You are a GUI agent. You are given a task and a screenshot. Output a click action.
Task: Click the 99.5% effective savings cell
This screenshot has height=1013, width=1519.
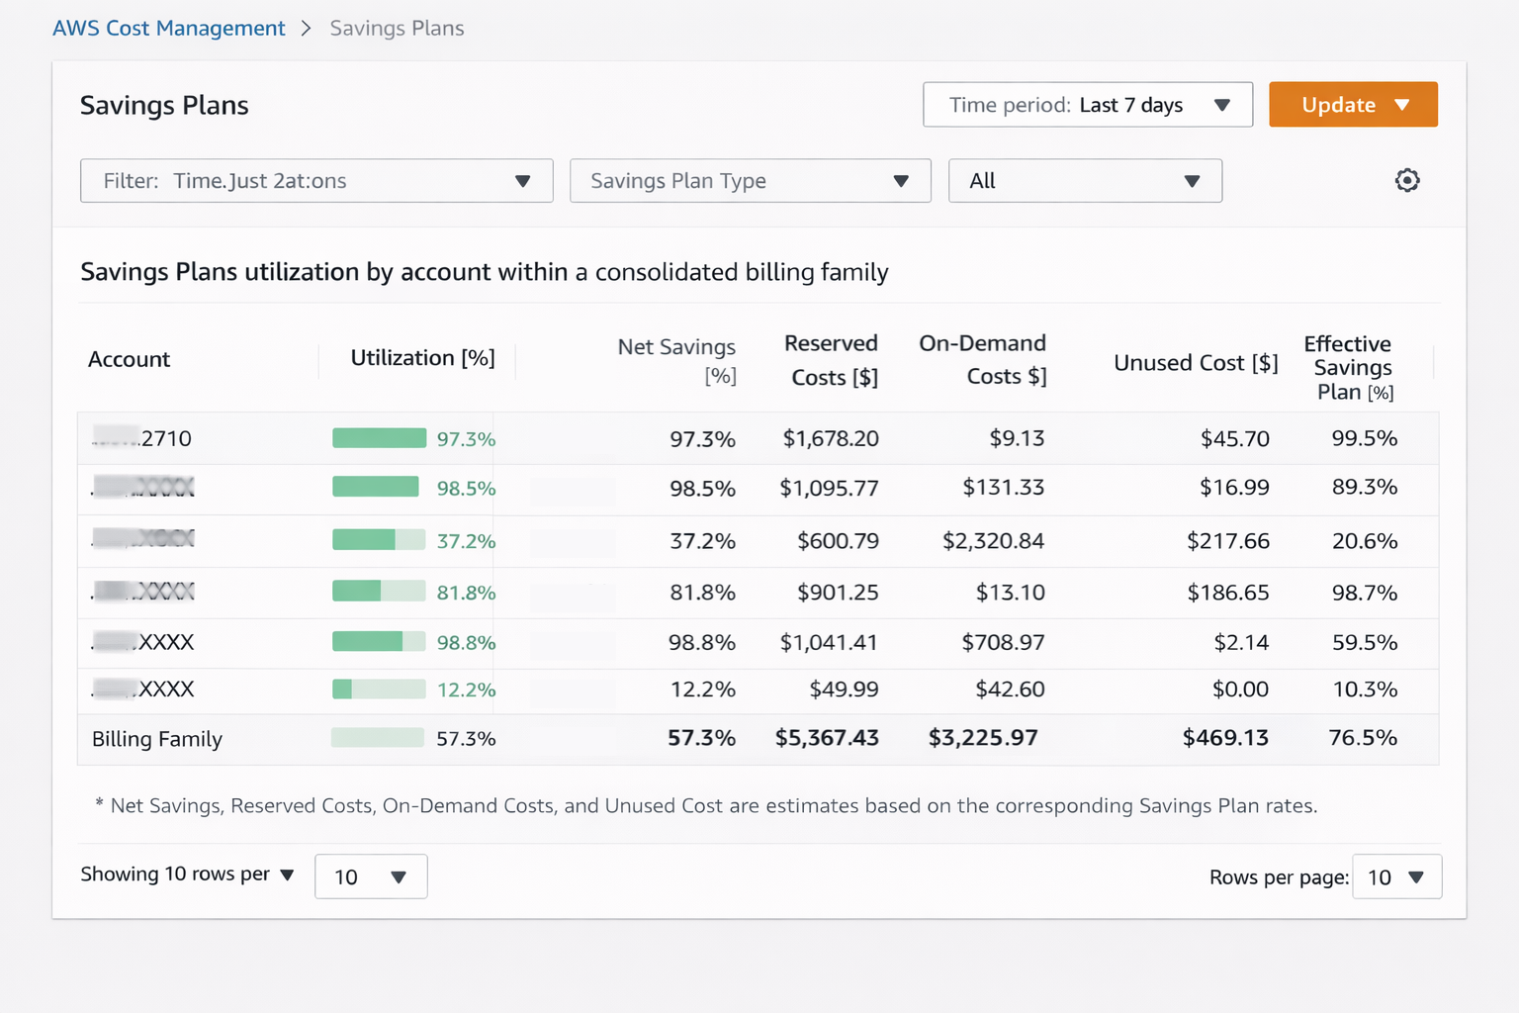click(x=1365, y=438)
